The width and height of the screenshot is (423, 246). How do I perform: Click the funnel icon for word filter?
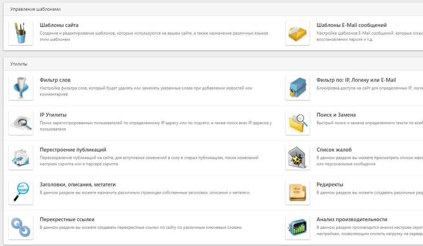(x=21, y=88)
